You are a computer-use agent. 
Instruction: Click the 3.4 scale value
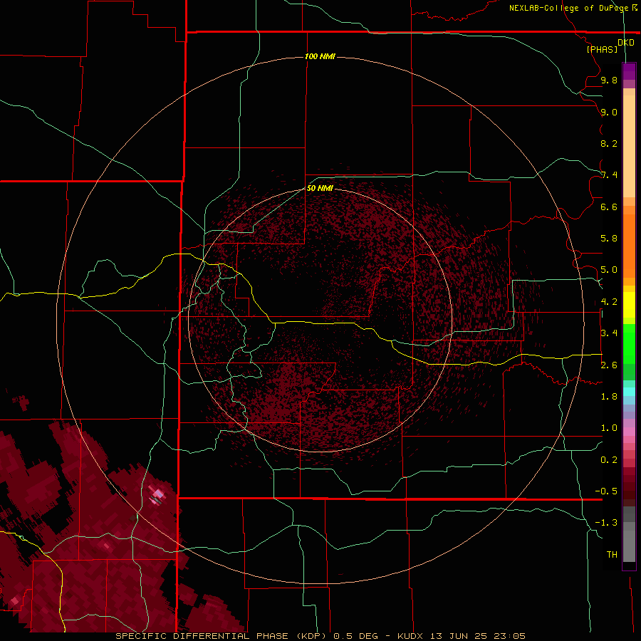(x=609, y=333)
